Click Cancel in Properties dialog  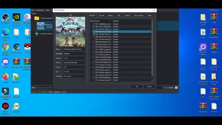click(x=149, y=86)
